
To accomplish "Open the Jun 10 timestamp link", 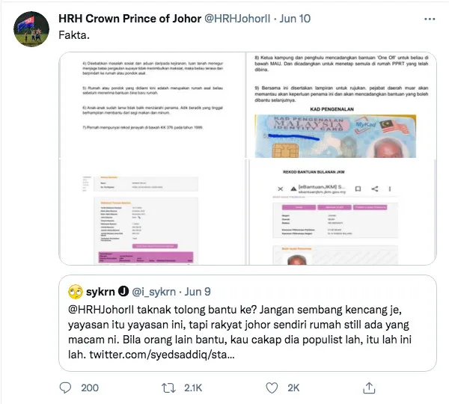I will click(x=295, y=19).
